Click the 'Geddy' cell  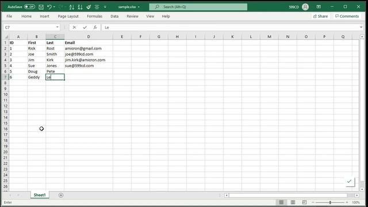pos(36,77)
